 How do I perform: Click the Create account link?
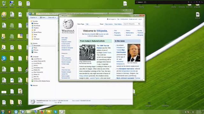(133, 19)
